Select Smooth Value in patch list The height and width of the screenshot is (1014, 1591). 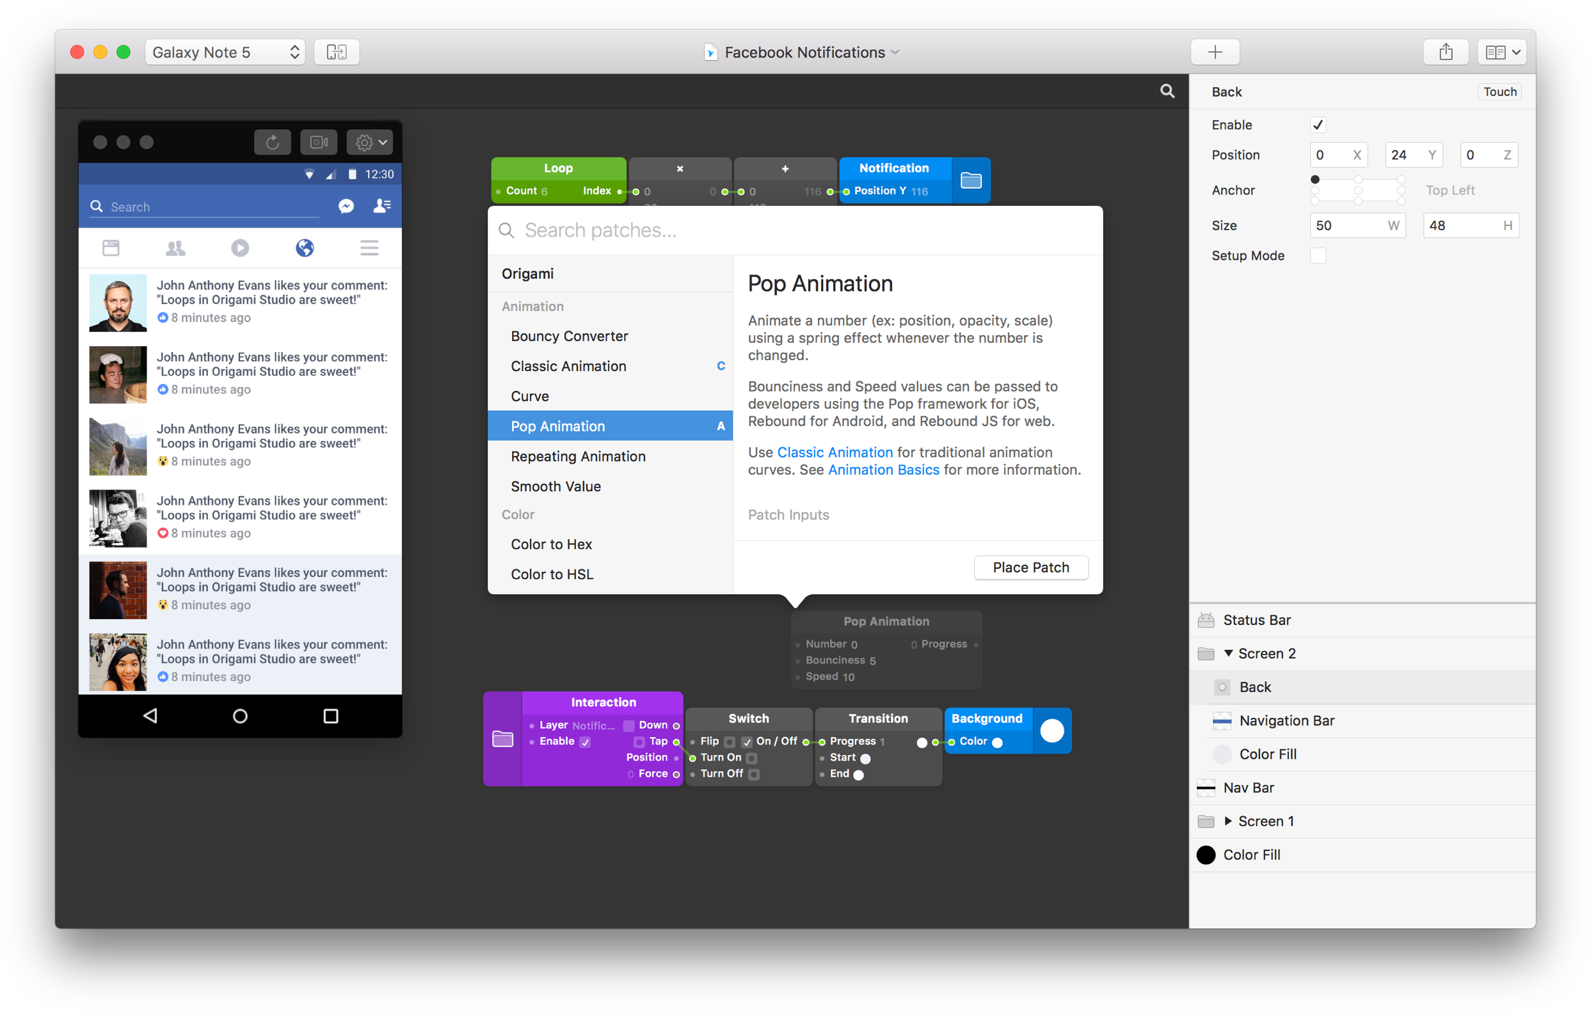(610, 486)
